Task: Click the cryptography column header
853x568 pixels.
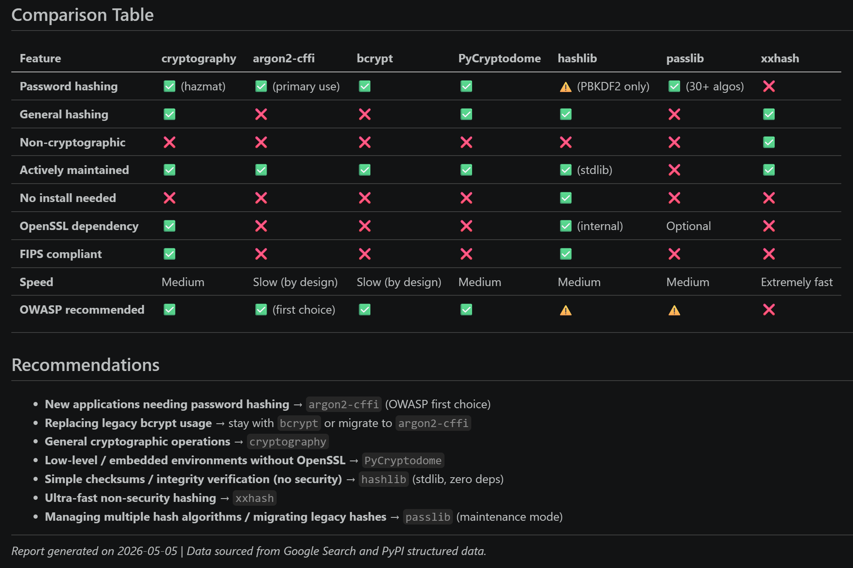Action: point(199,59)
